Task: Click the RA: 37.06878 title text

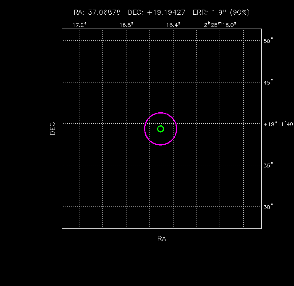Action: (97, 12)
